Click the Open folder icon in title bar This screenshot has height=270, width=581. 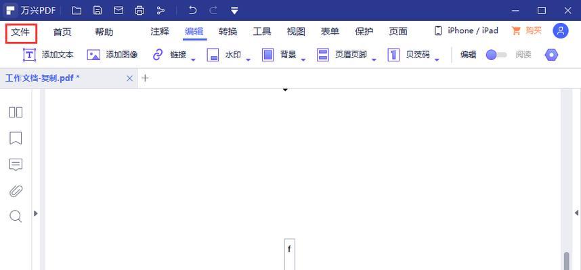coord(77,10)
